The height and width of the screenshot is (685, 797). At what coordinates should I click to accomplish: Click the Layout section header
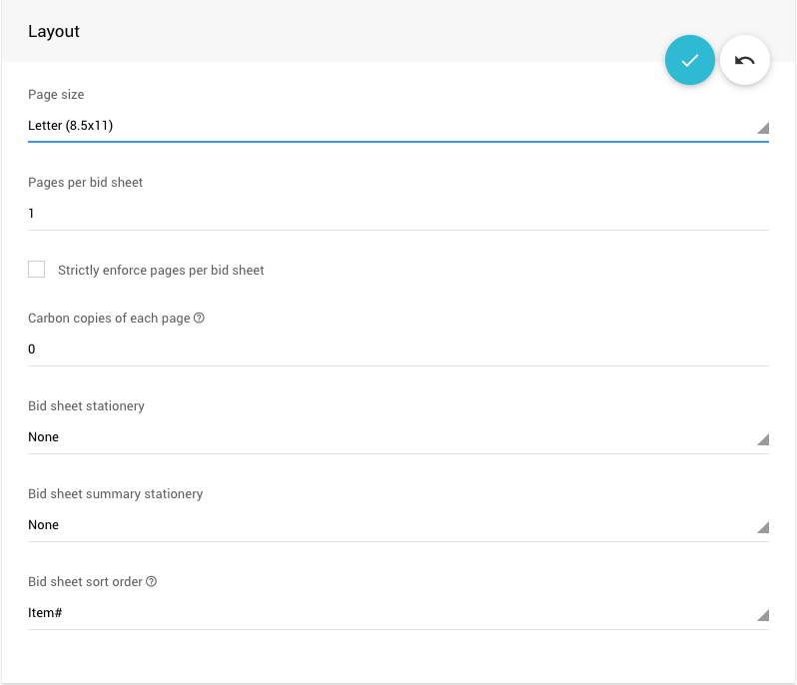(54, 31)
